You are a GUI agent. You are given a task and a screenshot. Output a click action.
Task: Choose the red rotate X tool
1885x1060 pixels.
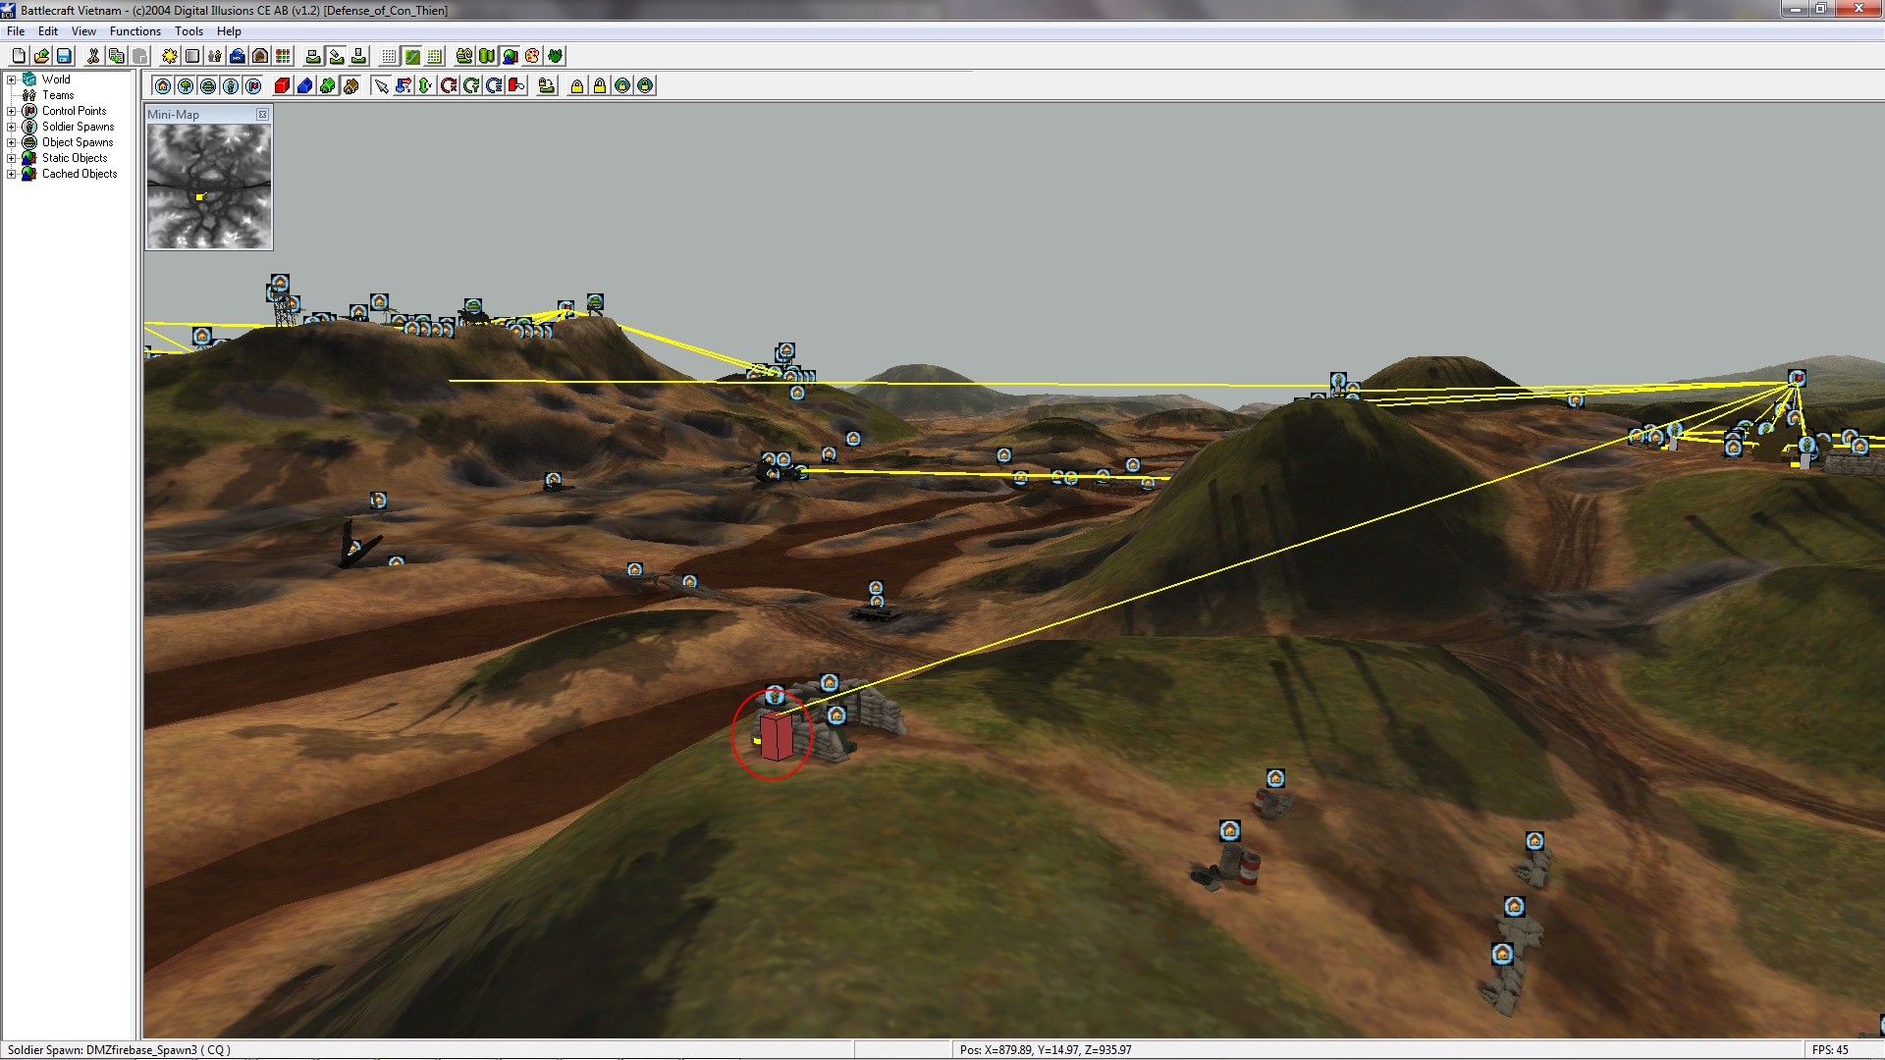[x=449, y=85]
